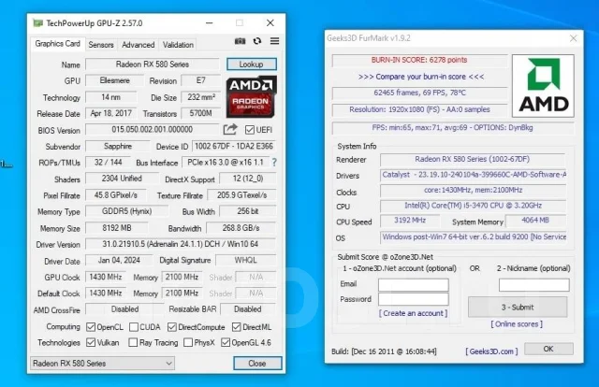This screenshot has width=599, height=387.
Task: Toggle the UEFI checkbox
Action: pos(250,130)
